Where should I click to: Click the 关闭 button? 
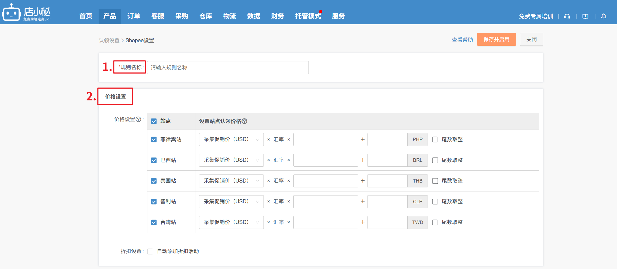click(x=531, y=39)
